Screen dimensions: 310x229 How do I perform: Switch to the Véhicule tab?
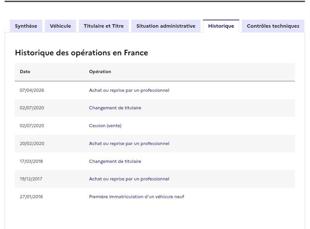pos(60,26)
